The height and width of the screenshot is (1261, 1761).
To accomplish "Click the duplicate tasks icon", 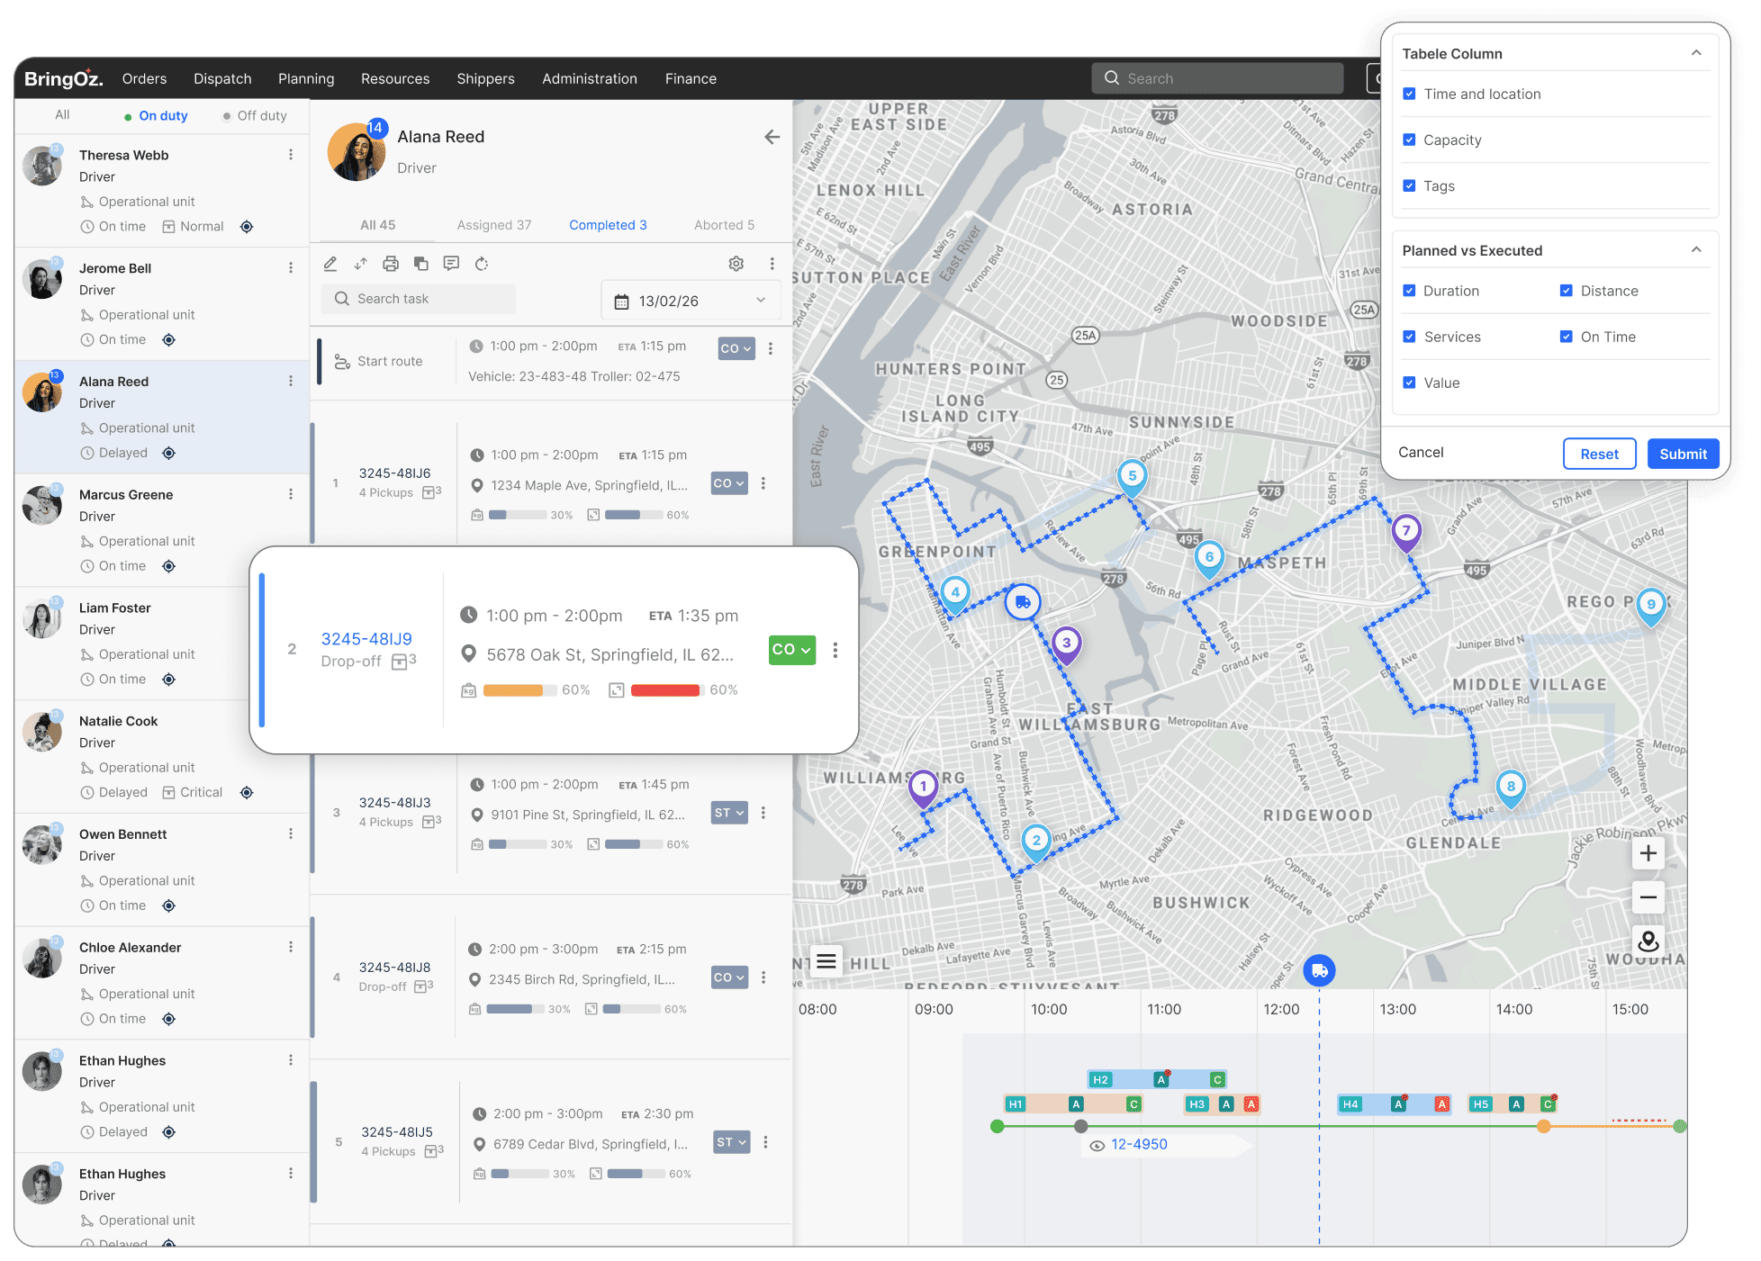I will [420, 264].
